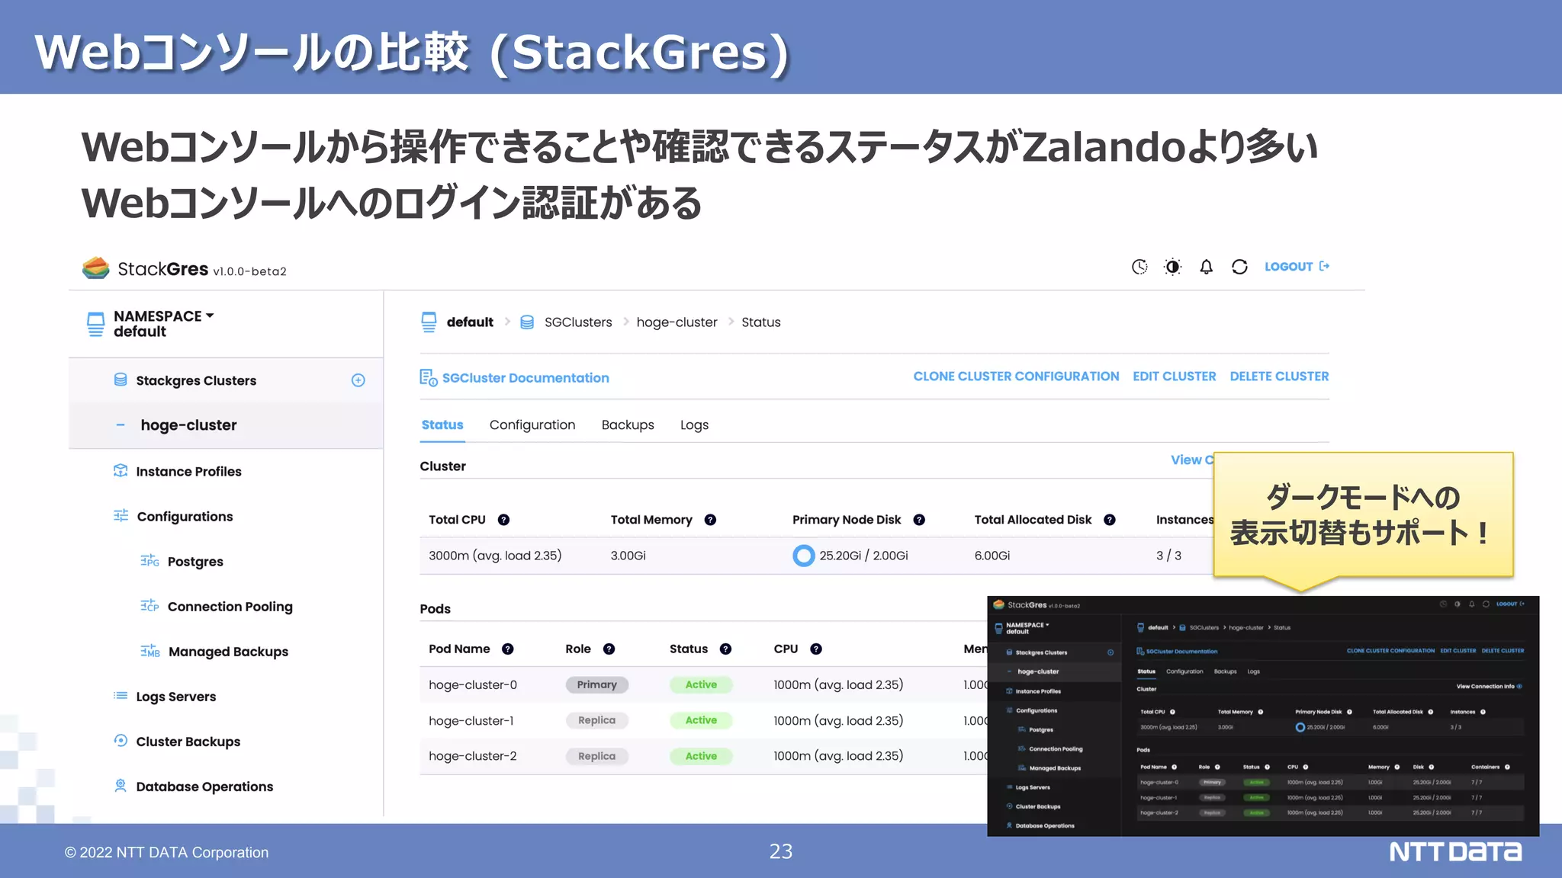Click the dark mode screenshot thumbnail
The image size is (1562, 878).
coord(1262,716)
